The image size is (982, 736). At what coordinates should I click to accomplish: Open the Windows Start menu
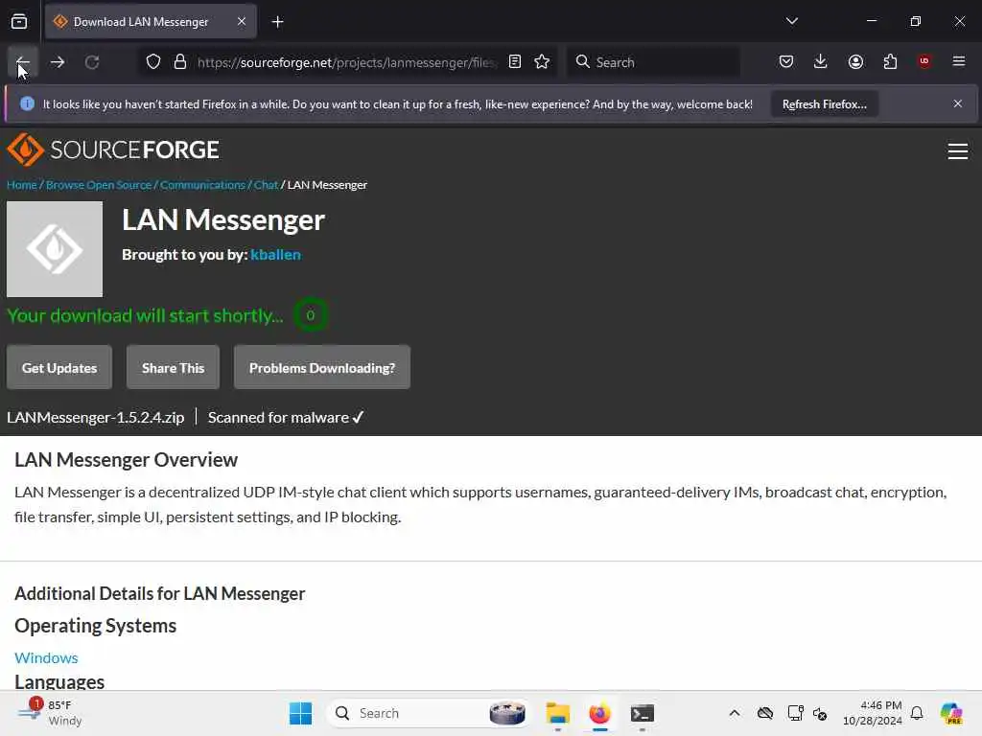pyautogui.click(x=300, y=713)
